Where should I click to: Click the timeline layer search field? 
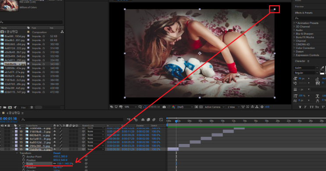click(72, 119)
